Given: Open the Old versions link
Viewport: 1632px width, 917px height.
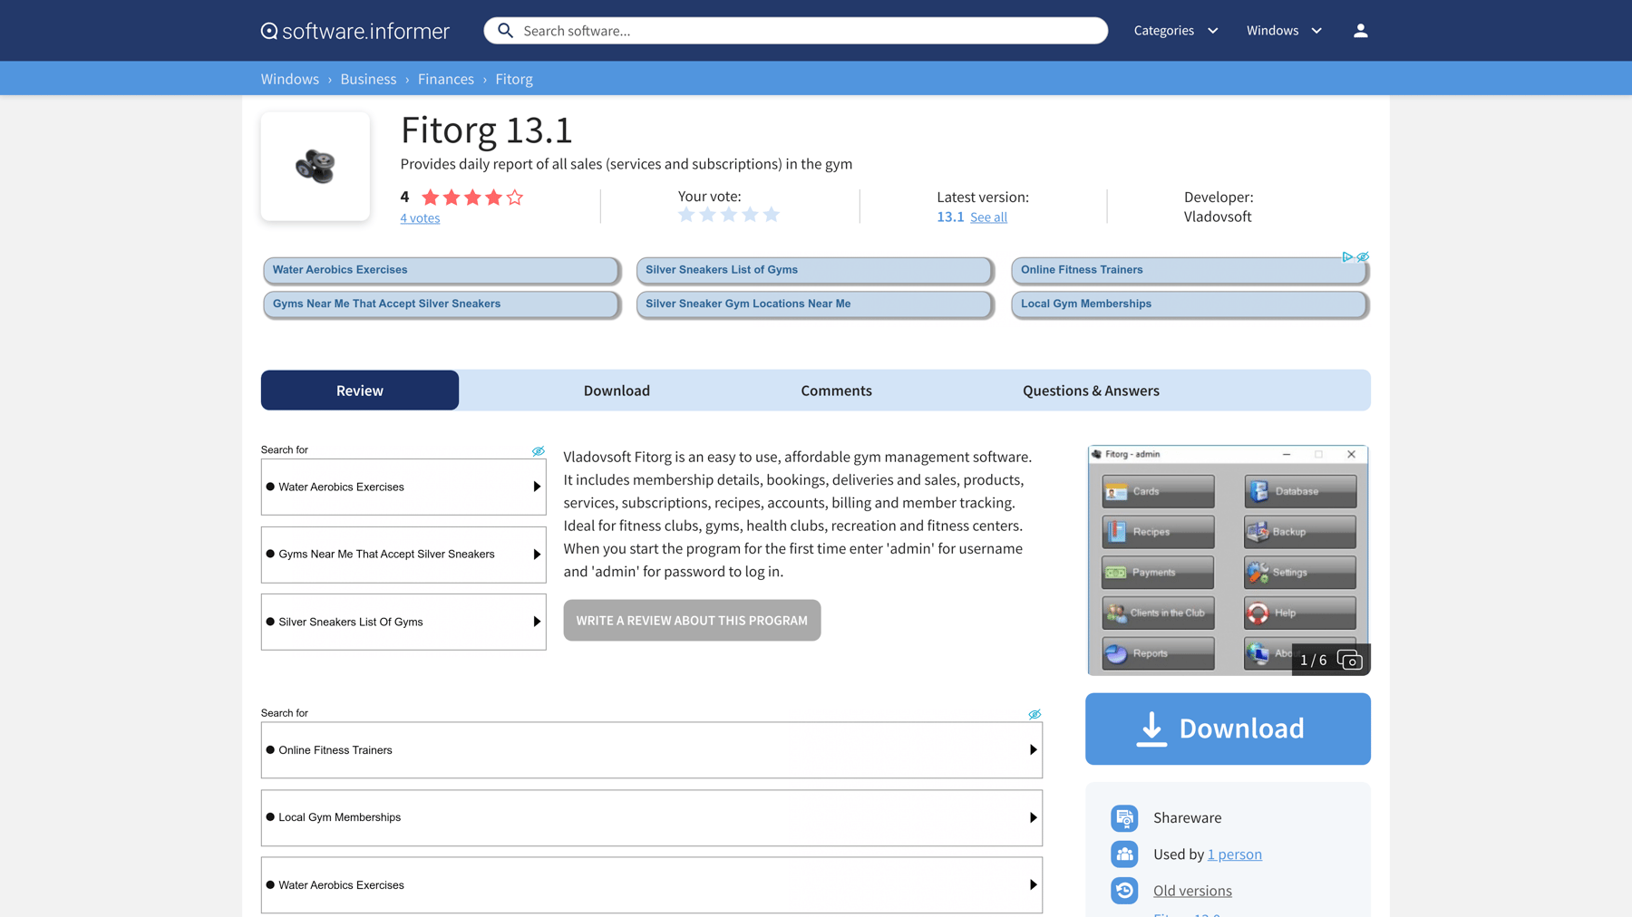Looking at the screenshot, I should (x=1192, y=891).
